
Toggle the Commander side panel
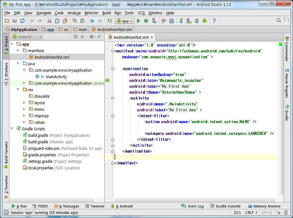(x=287, y=49)
